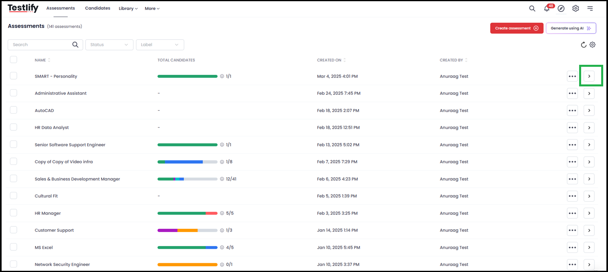
Task: Check the SMART - Personality row checkbox
Action: pos(14,76)
